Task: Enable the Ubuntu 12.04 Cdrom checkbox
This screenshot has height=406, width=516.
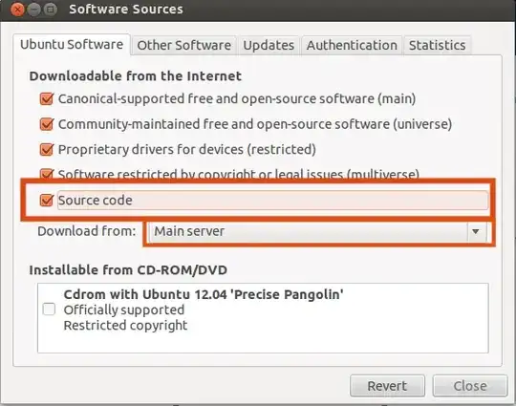Action: 49,310
